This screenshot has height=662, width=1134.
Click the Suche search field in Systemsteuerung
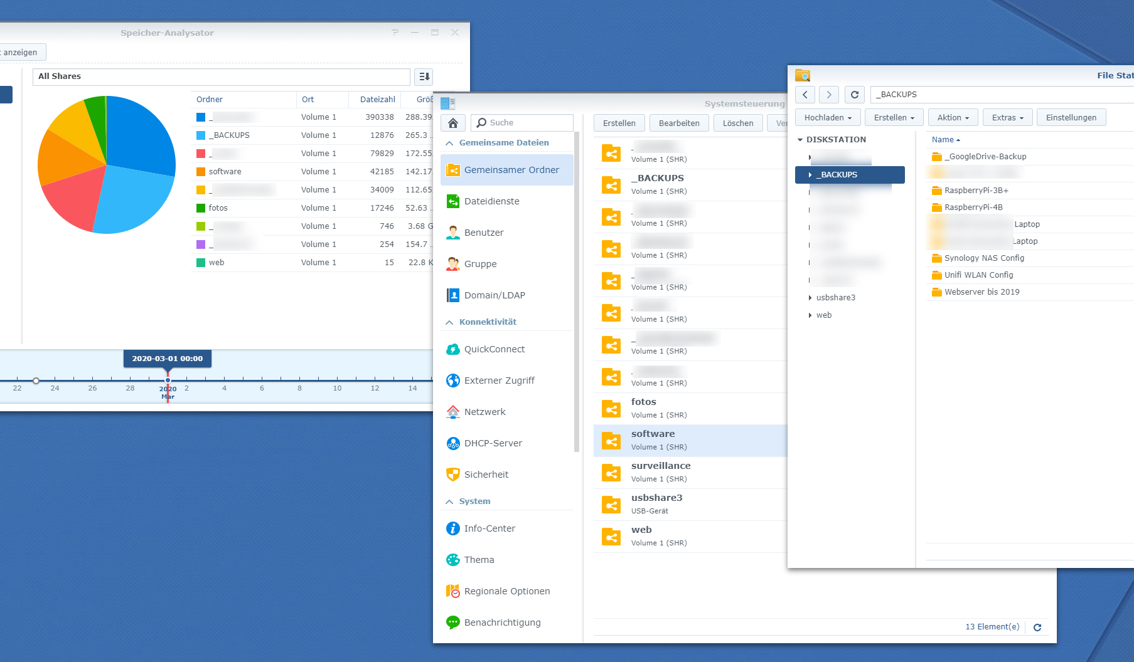522,123
